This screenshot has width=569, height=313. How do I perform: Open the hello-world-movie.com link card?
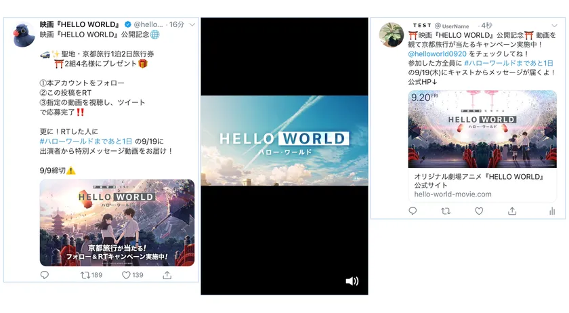482,146
